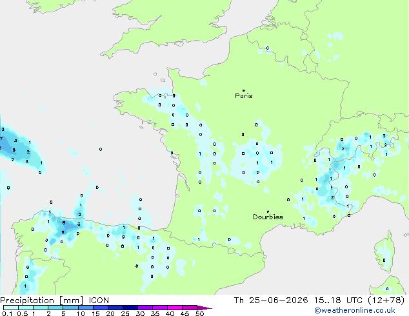Click the Paris city label
This screenshot has height=316, width=409.
click(x=244, y=96)
